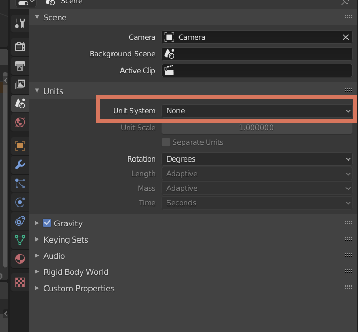This screenshot has width=358, height=332.
Task: Open the Material properties tab
Action: (x=20, y=259)
